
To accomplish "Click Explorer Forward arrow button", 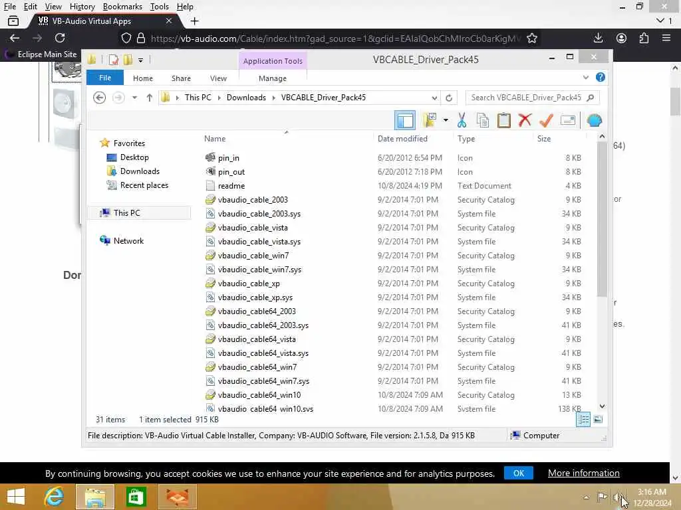I will tap(118, 98).
